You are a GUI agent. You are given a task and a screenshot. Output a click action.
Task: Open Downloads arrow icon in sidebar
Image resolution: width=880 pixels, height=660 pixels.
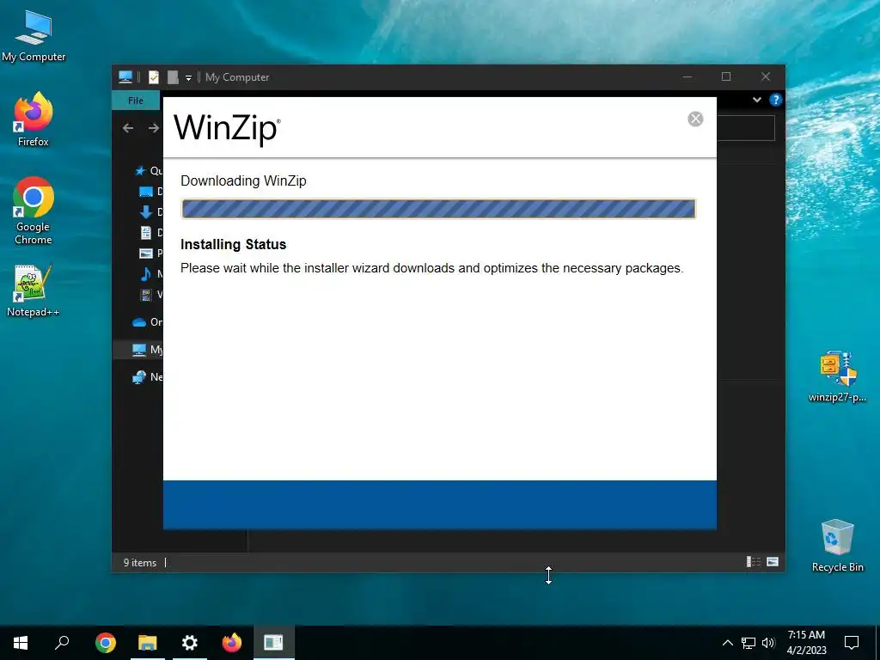146,212
